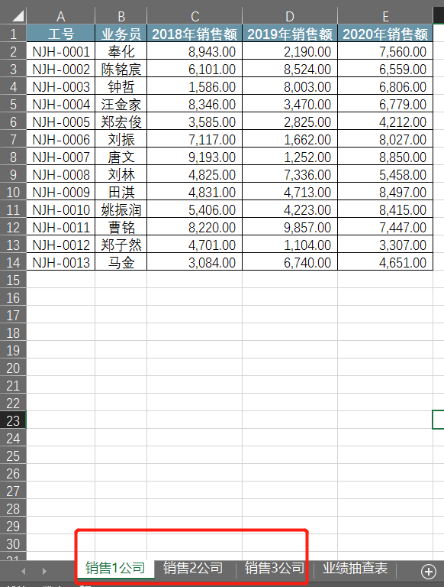
Task: Select the 2018 value 1,586.00
Action: click(195, 87)
